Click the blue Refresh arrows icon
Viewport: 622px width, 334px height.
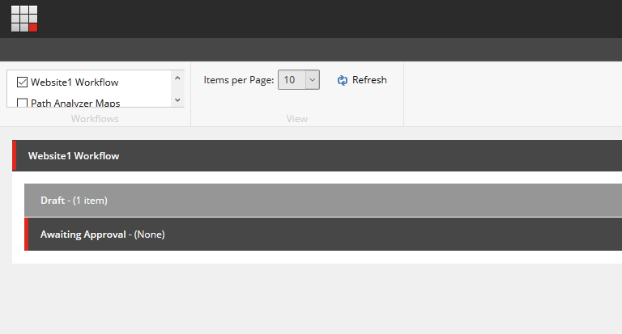[x=343, y=80]
